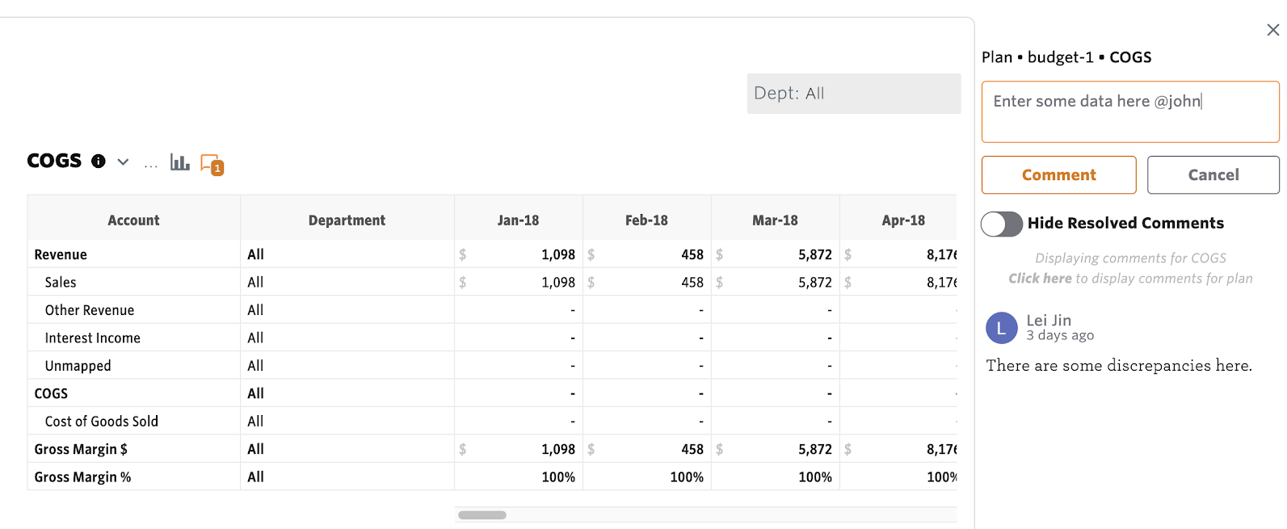Expand the COGS title dropdown chevron
Image resolution: width=1287 pixels, height=529 pixels.
[x=123, y=162]
